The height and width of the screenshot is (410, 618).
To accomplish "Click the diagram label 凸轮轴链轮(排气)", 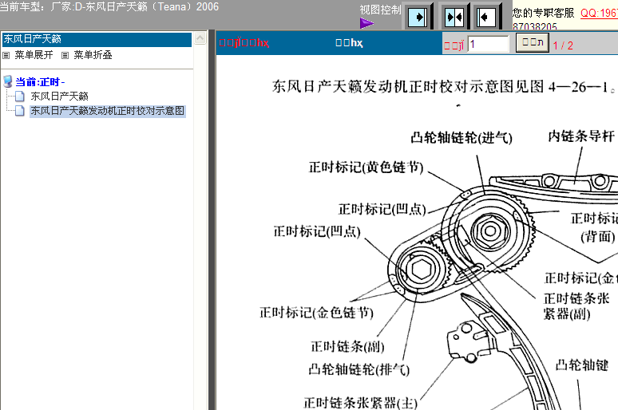I will coord(359,369).
